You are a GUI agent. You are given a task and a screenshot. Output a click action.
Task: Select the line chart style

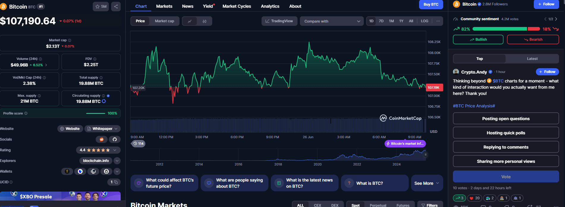click(x=190, y=21)
